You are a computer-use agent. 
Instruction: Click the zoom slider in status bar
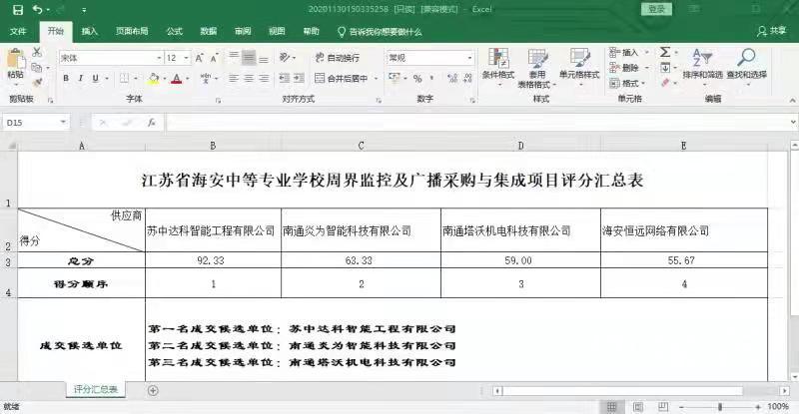click(x=719, y=407)
